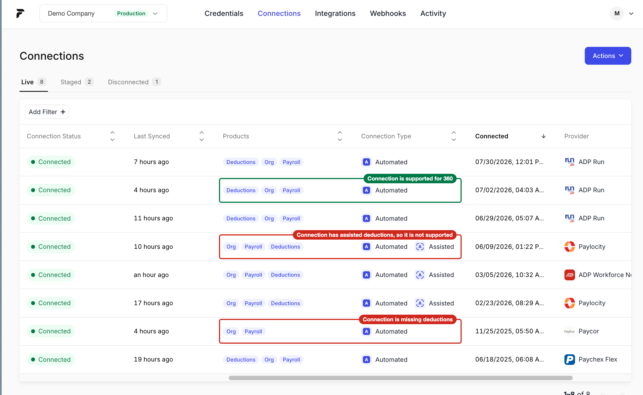The height and width of the screenshot is (395, 643).
Task: Open the Integrations page
Action: 335,13
